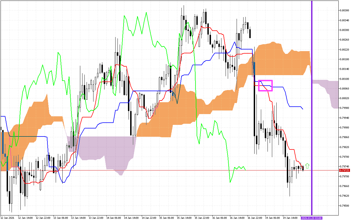Click the 19 Jan 14:00 time axis label

[x=290, y=218]
